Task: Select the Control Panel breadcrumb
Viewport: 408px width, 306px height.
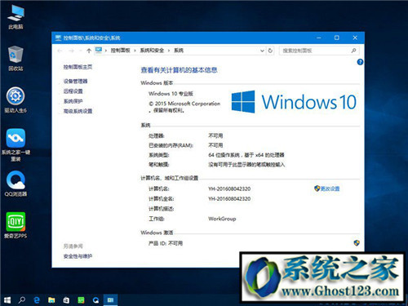Action: tap(120, 51)
